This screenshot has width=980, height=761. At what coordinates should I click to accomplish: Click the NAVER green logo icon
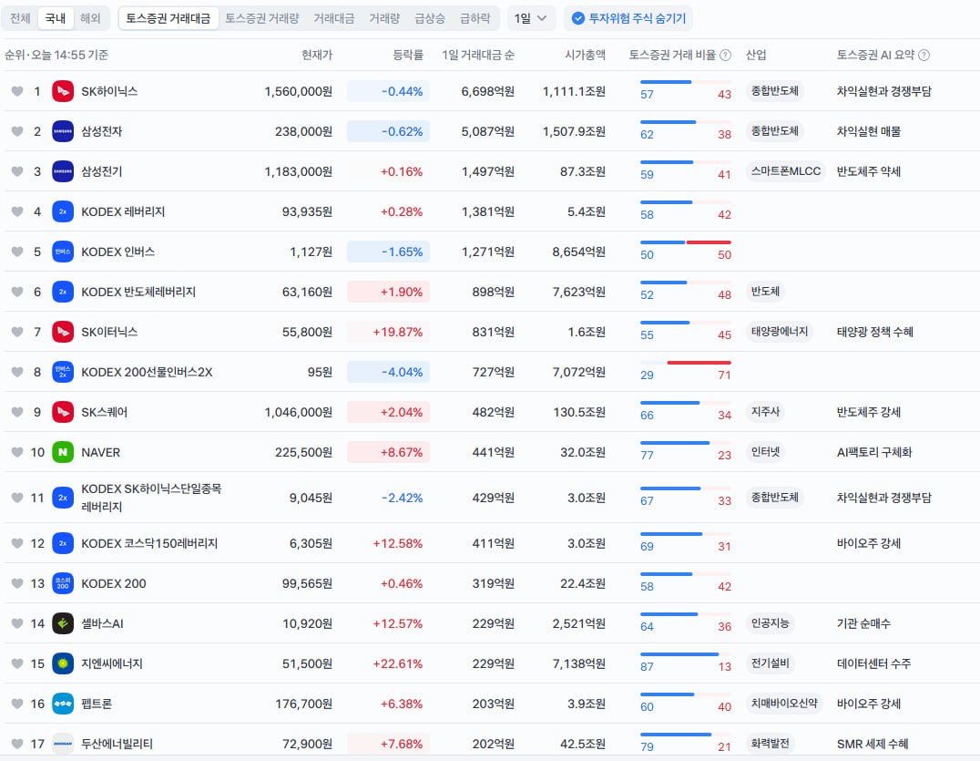point(63,452)
